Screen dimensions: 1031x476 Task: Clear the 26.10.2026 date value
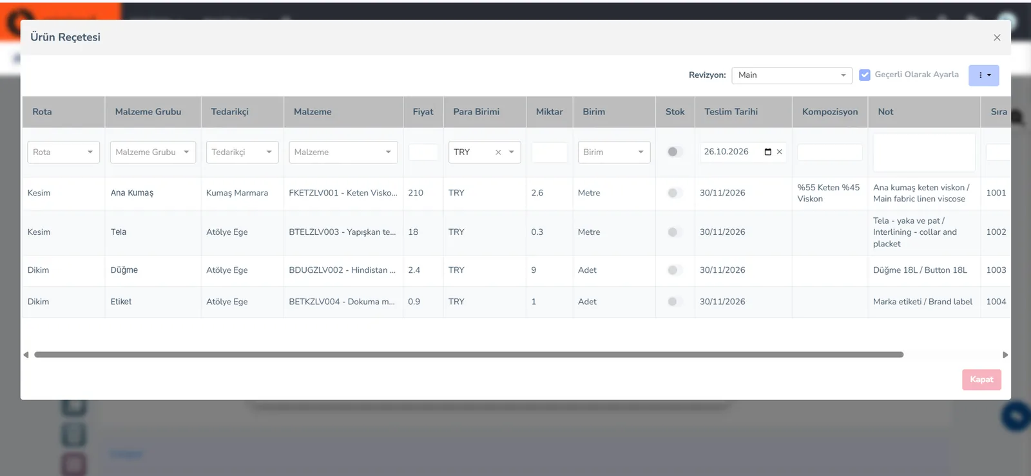[779, 152]
